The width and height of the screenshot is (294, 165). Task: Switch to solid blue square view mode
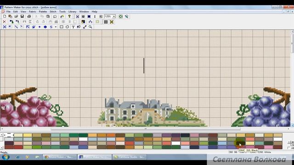click(x=89, y=16)
